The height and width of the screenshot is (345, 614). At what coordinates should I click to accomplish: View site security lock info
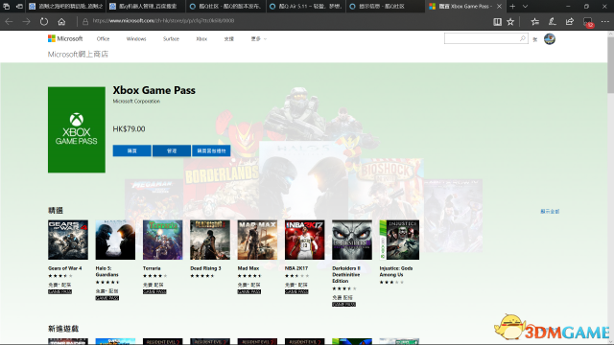[85, 21]
